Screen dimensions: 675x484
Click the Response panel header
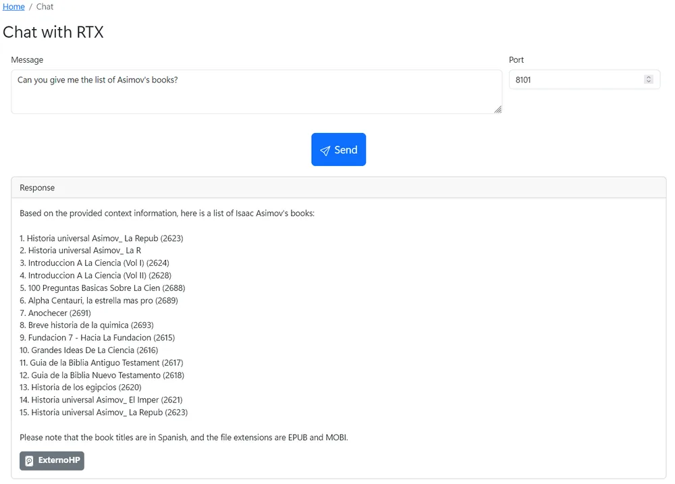338,188
